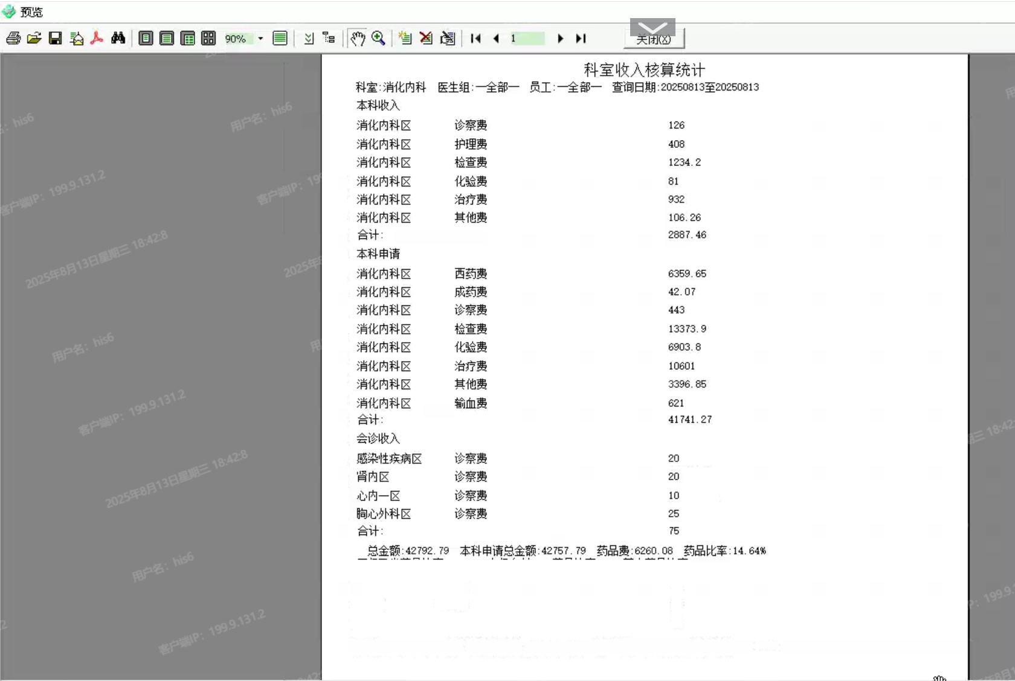Click the 查询日期 date range text

pos(686,88)
